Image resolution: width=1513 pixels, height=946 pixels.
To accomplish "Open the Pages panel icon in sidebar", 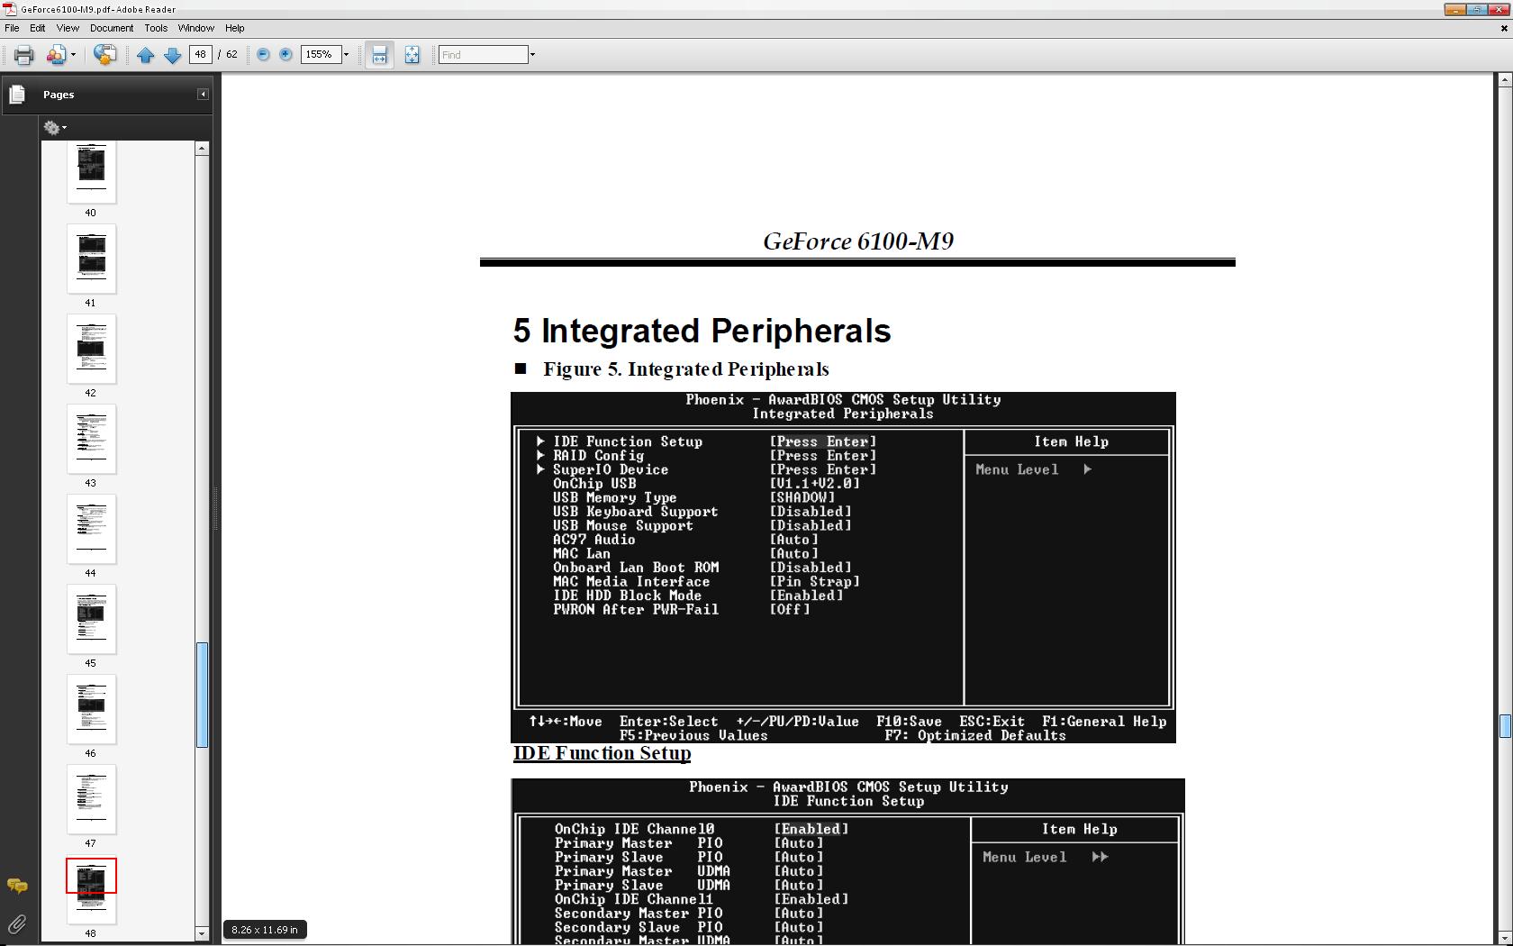I will pyautogui.click(x=17, y=94).
